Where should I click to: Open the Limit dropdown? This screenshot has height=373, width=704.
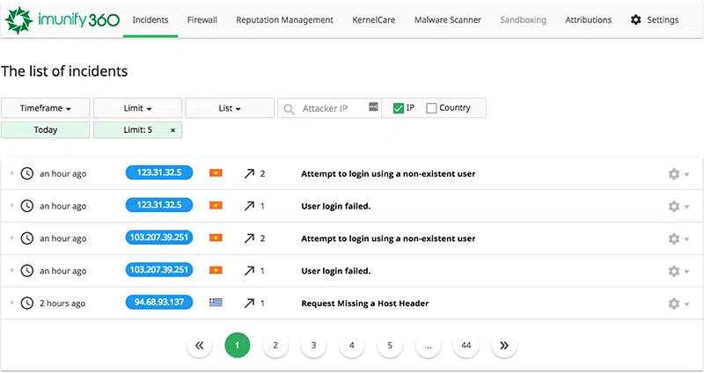coord(137,108)
